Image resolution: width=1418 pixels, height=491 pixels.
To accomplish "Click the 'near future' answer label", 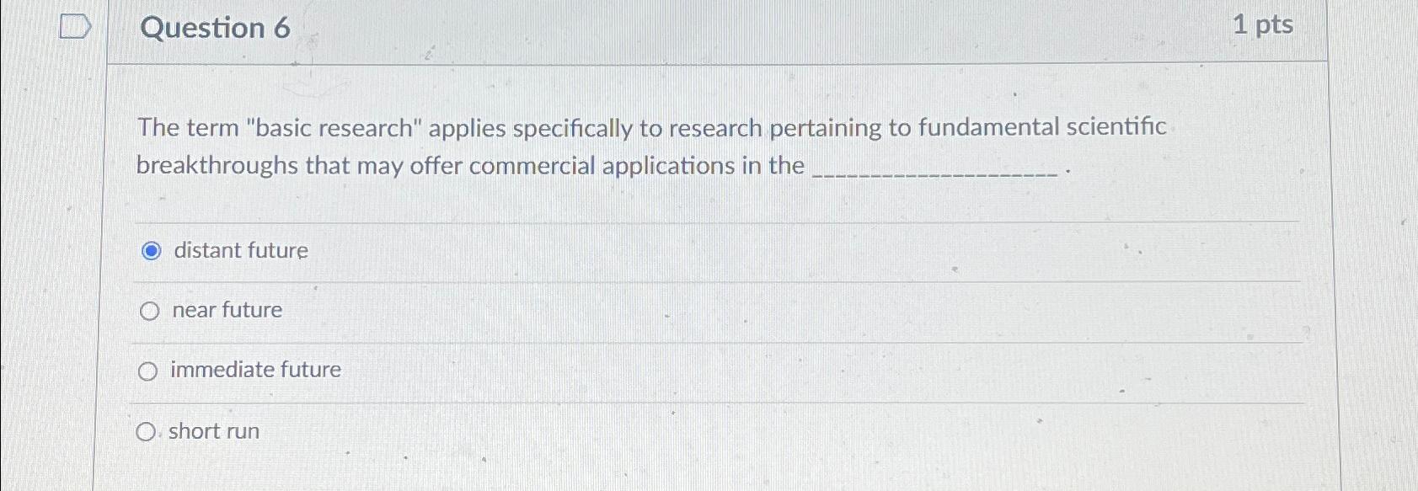I will pyautogui.click(x=226, y=310).
